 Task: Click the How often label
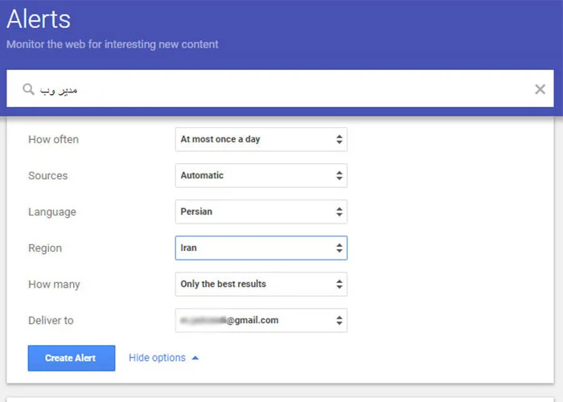(54, 139)
